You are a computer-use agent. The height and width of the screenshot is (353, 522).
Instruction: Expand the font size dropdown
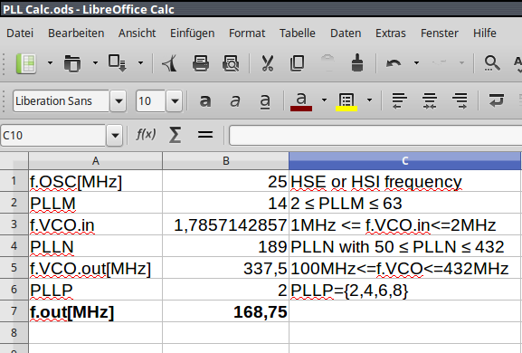point(175,100)
